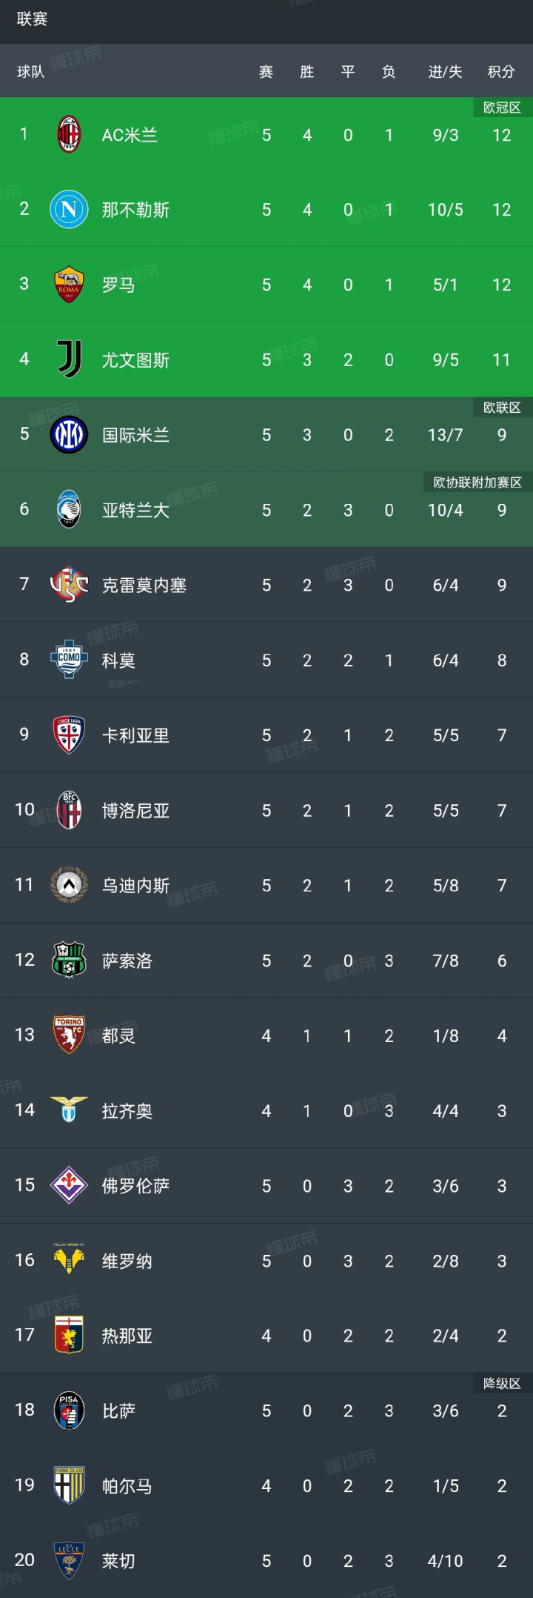Select the Juventus logo
533x1598 pixels.
pos(69,359)
